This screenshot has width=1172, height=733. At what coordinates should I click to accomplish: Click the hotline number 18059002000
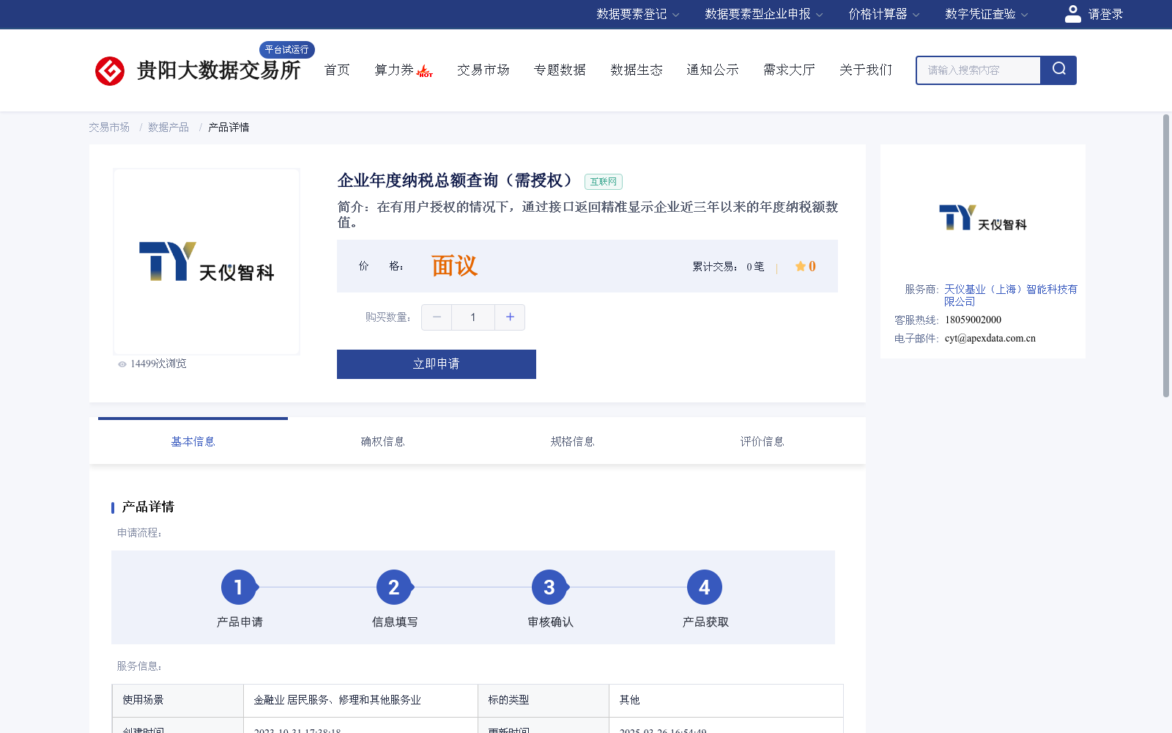(973, 320)
